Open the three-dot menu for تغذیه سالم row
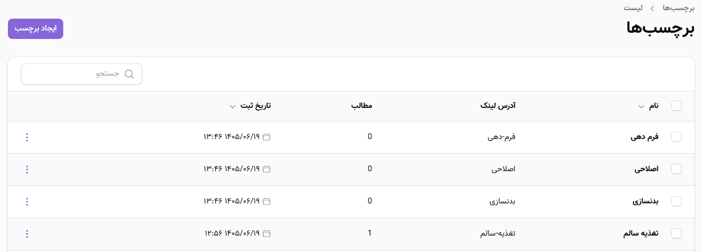Image resolution: width=703 pixels, height=252 pixels. pos(27,234)
